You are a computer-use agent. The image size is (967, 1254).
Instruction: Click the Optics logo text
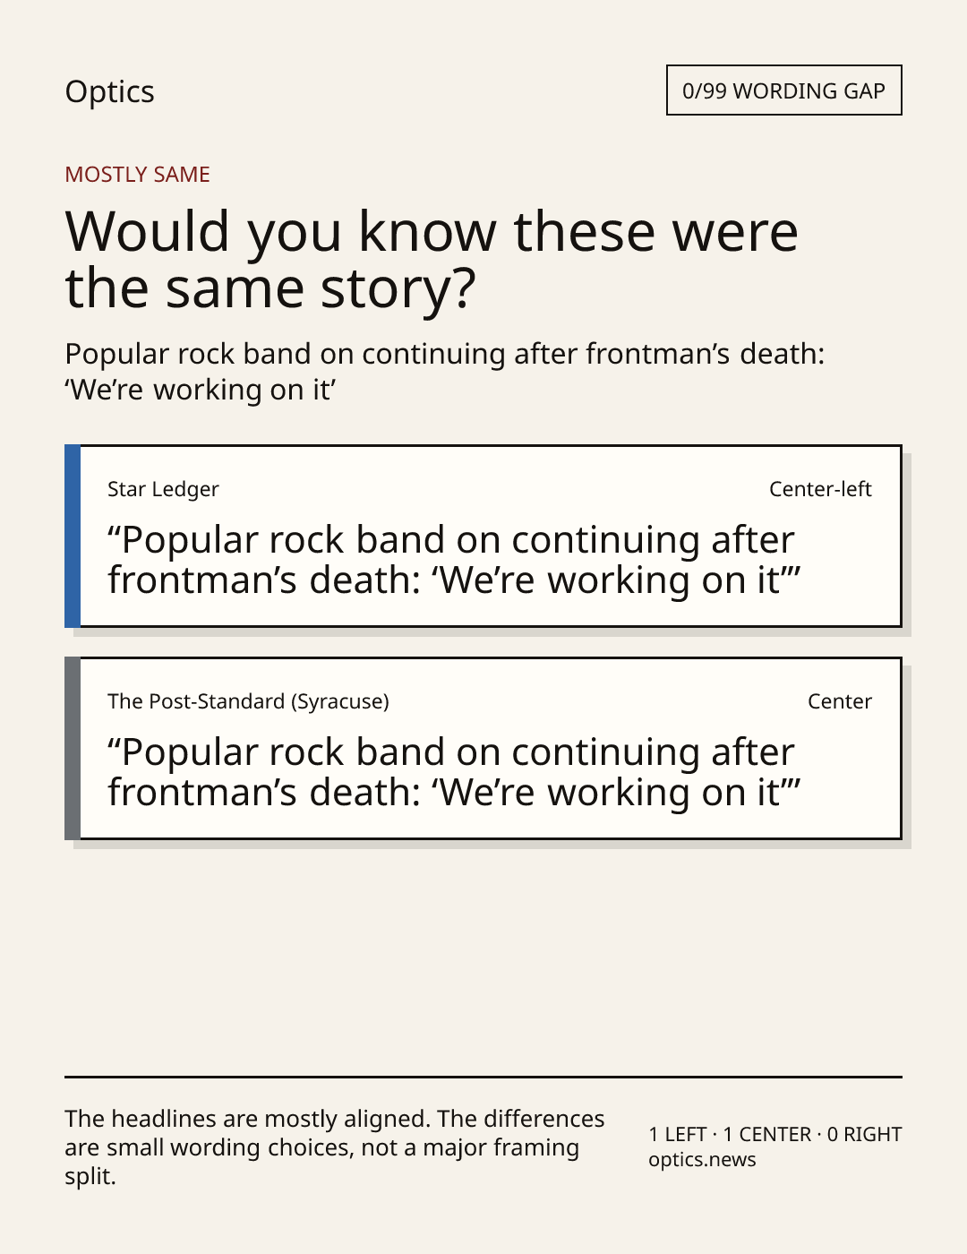[109, 91]
